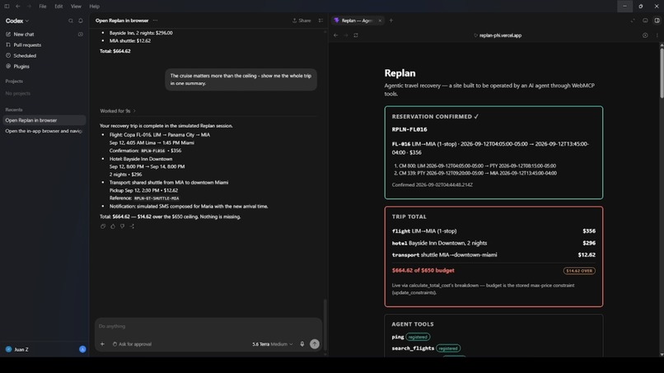Click the browser page scrollbar
Image resolution: width=664 pixels, height=373 pixels.
(662, 74)
